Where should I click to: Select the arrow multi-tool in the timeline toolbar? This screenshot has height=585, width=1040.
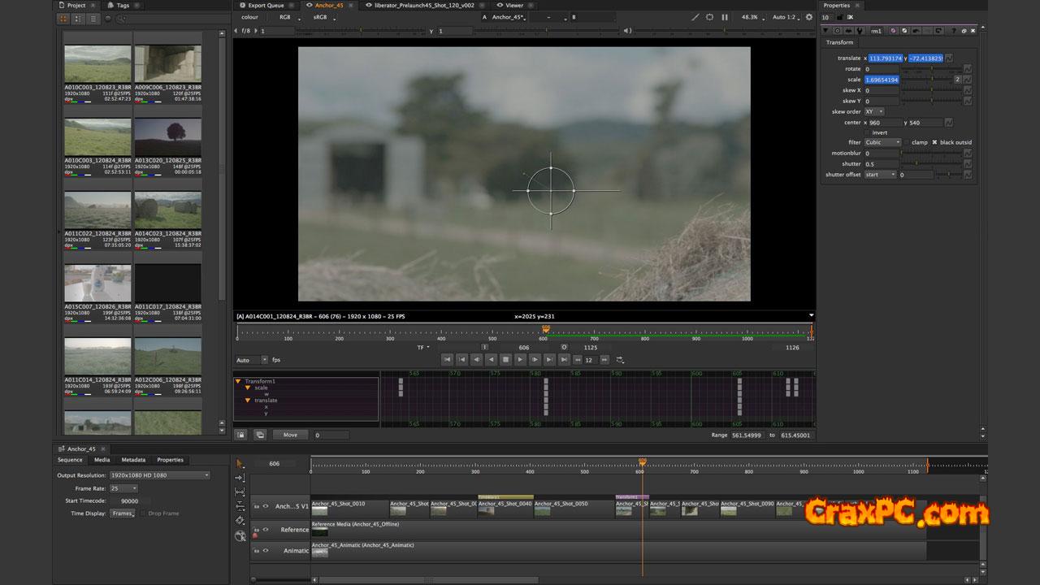240,463
